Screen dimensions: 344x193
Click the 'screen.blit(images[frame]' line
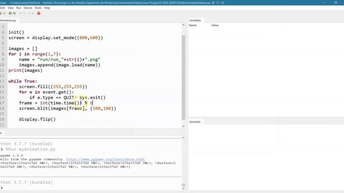[x=67, y=108]
